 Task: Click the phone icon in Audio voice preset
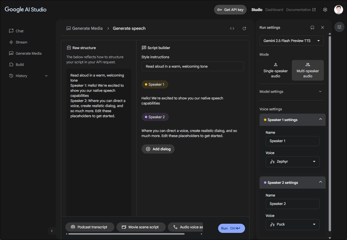tap(175, 227)
